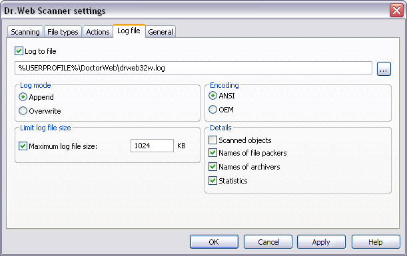Click the Cancel button
Image resolution: width=407 pixels, height=256 pixels.
click(268, 242)
